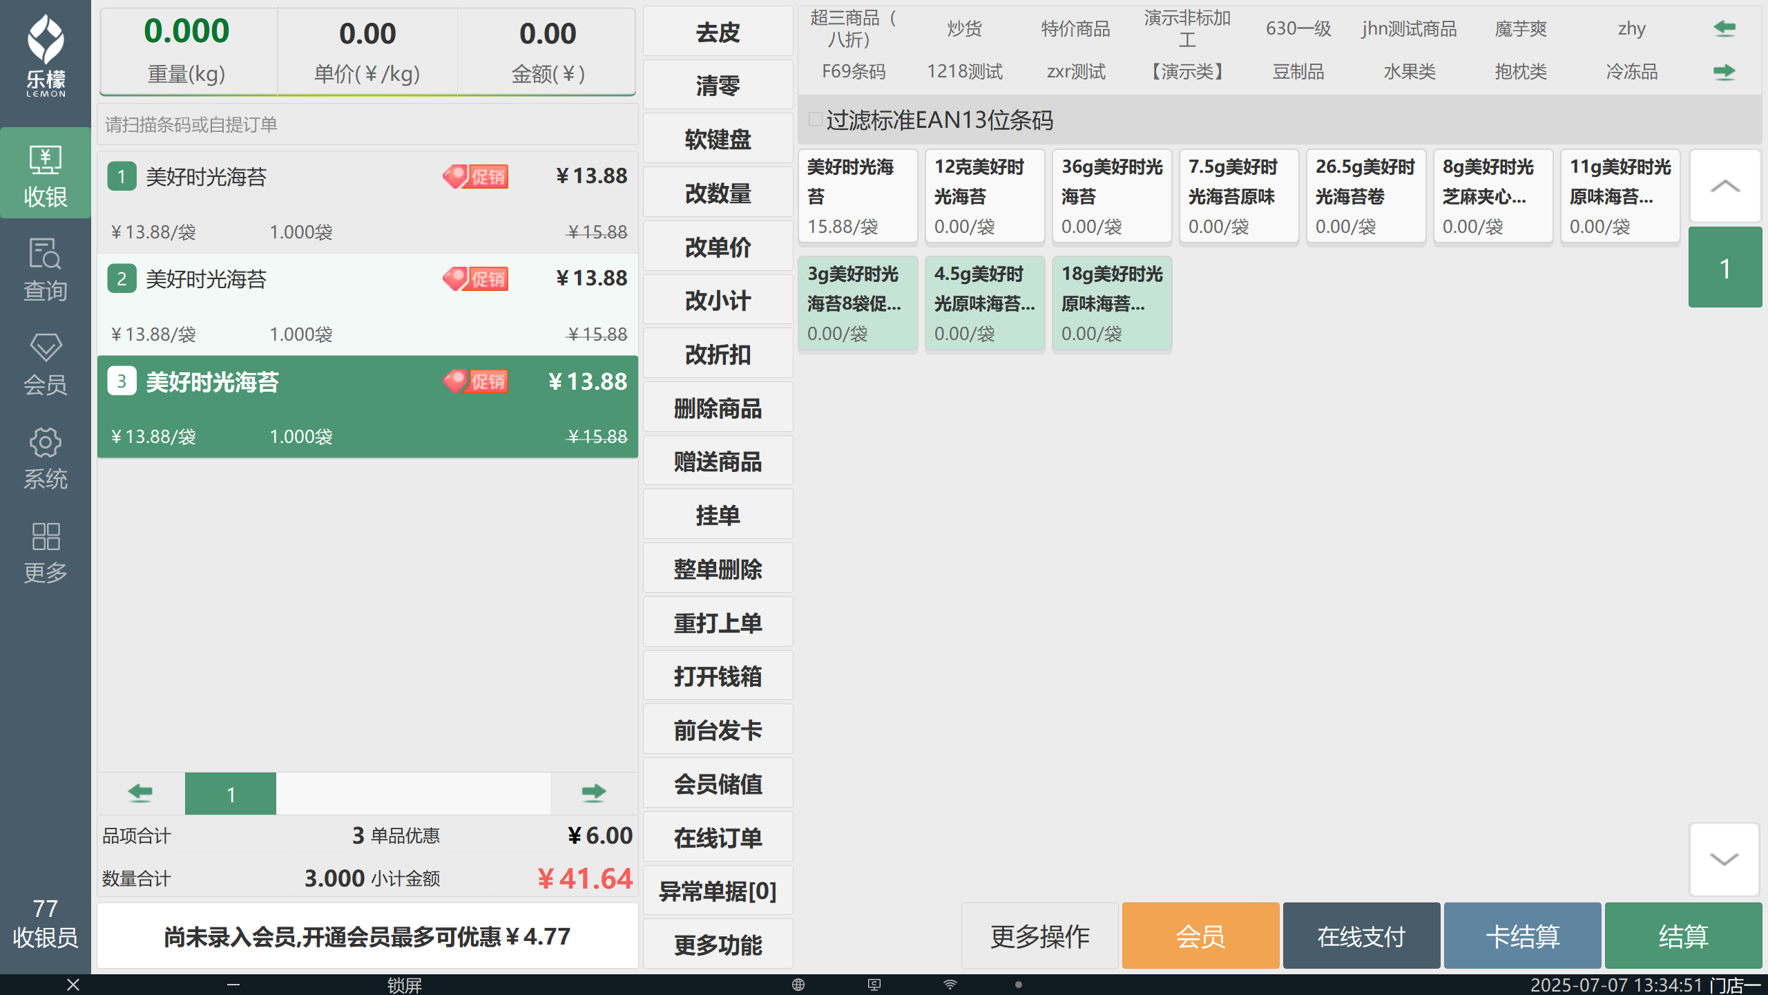1768x995 pixels.
Task: Click 整单删除 to clear order
Action: (x=718, y=569)
